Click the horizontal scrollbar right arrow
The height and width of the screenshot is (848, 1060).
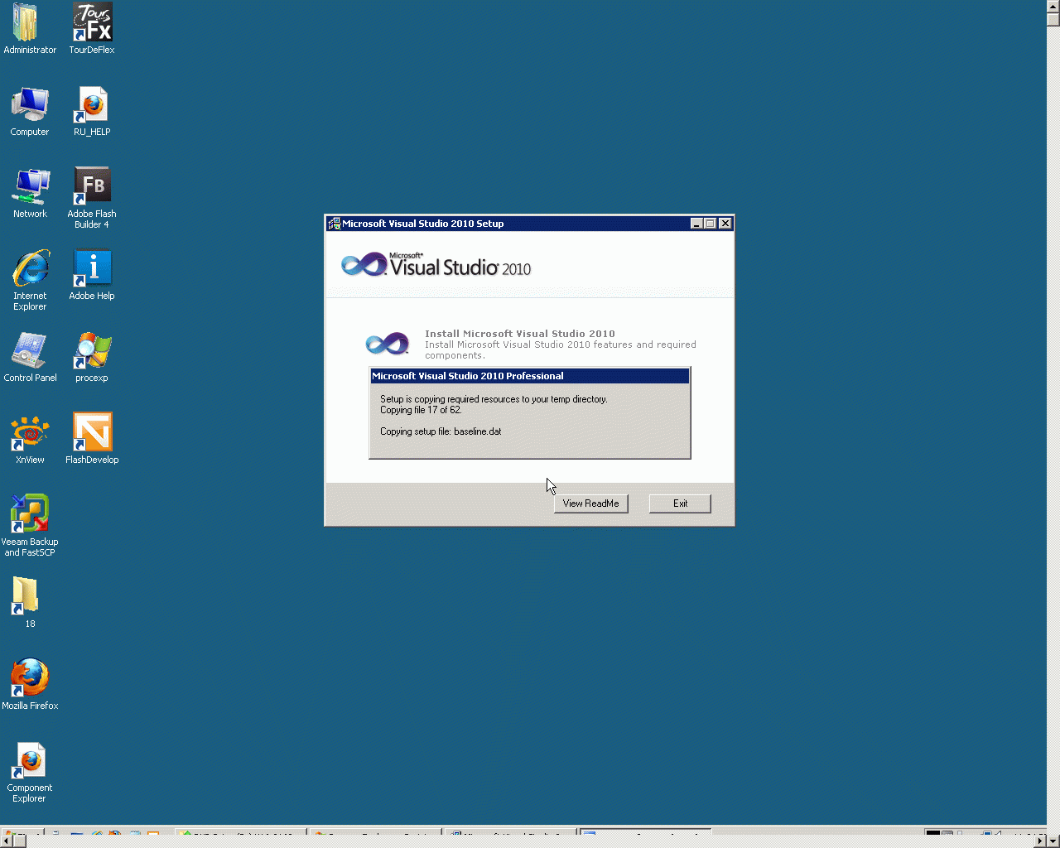pos(1040,841)
